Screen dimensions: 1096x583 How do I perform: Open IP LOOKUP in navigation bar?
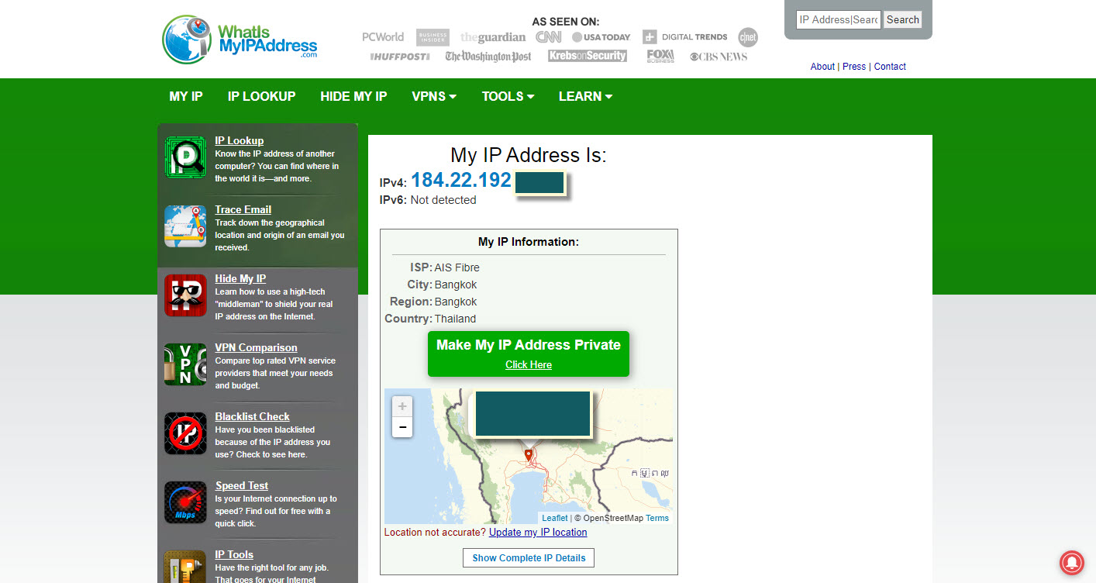pos(261,96)
